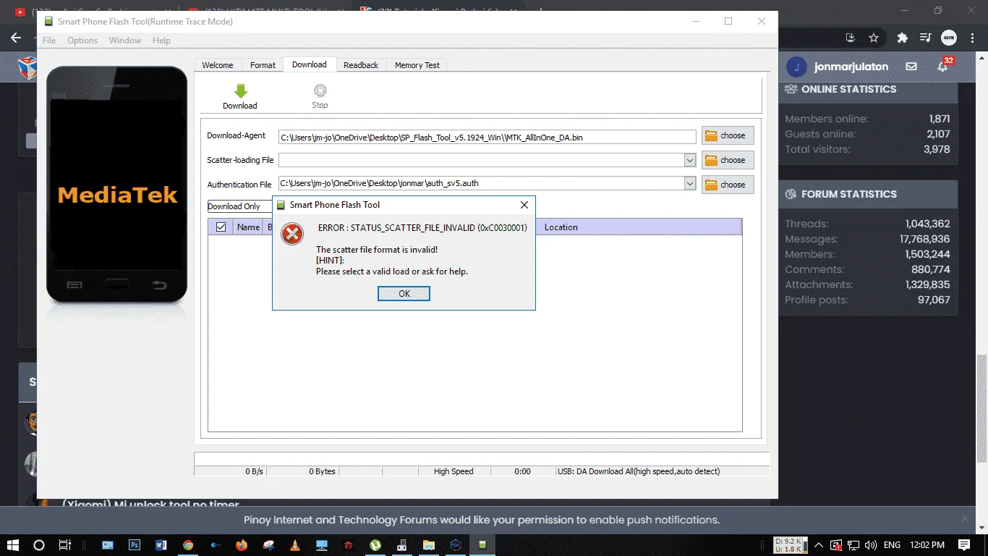Image resolution: width=988 pixels, height=556 pixels.
Task: Open the File menu
Action: click(x=49, y=41)
